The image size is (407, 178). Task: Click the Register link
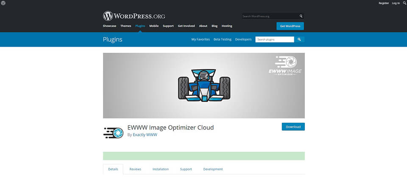(x=384, y=3)
